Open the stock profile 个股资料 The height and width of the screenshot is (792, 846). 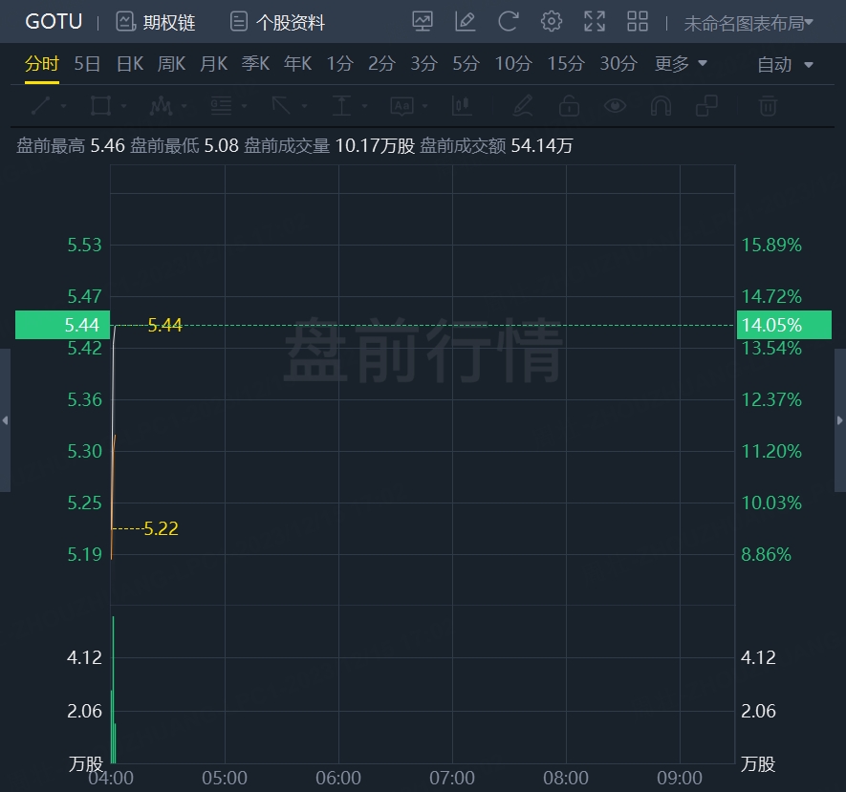click(277, 23)
